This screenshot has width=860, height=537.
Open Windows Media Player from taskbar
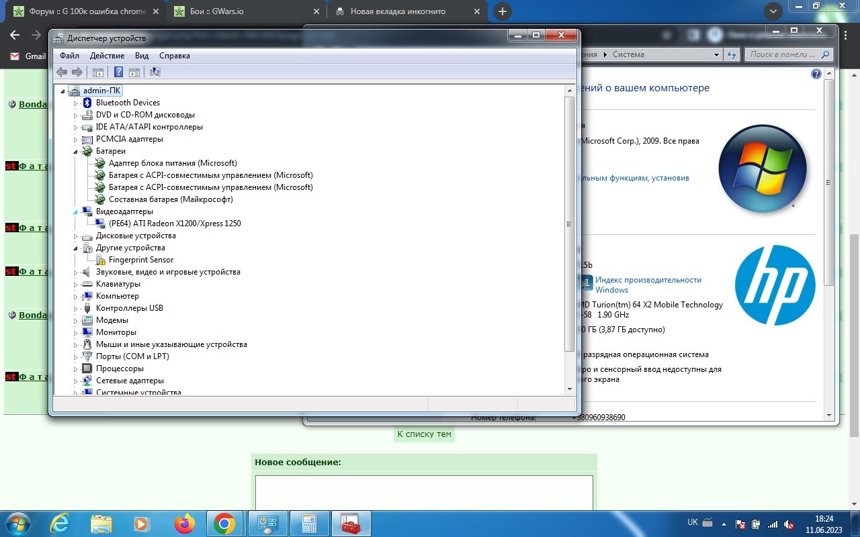[142, 524]
